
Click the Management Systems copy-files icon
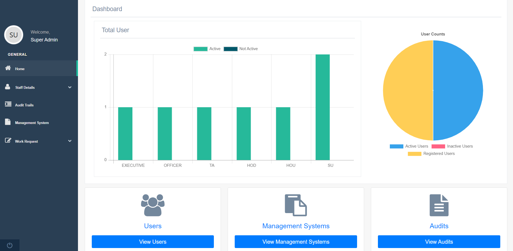(296, 205)
